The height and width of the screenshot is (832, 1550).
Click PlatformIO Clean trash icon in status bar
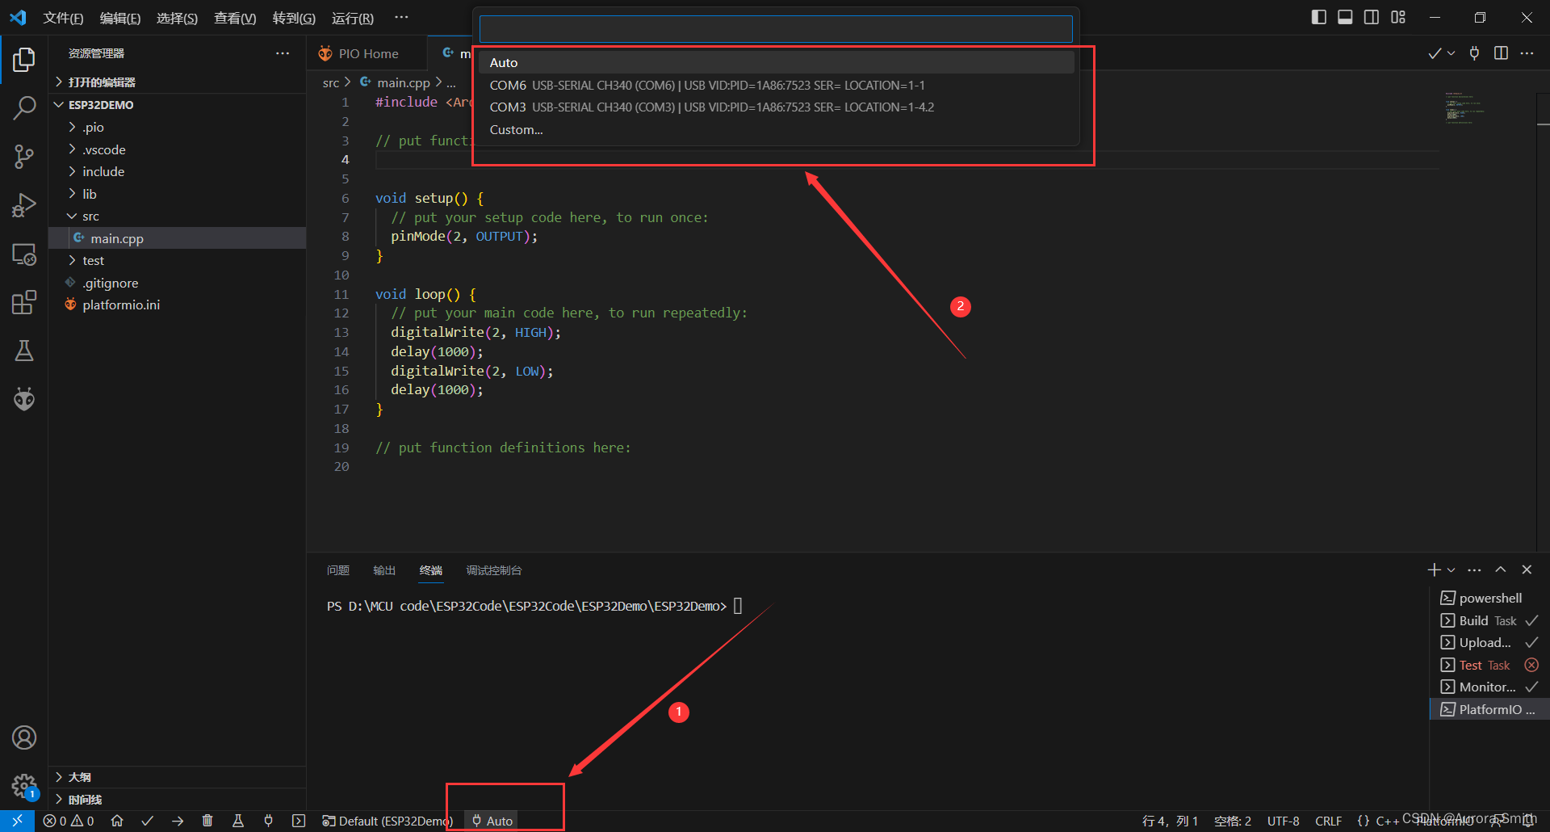pos(207,821)
